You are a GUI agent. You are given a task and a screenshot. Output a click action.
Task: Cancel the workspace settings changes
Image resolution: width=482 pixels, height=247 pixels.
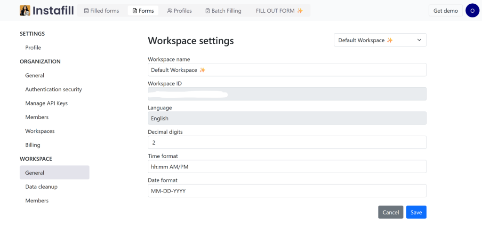(390, 212)
